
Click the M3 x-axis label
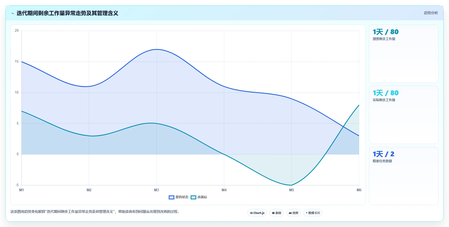tap(157, 190)
